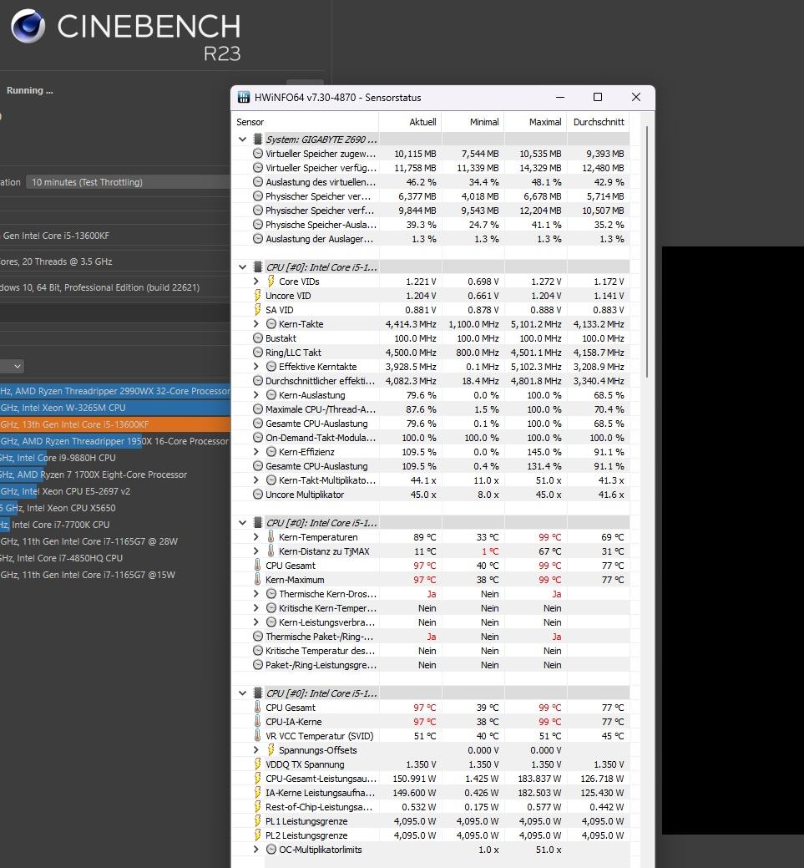Image resolution: width=804 pixels, height=868 pixels.
Task: Expand the Kern-Effizienz row
Action: [x=255, y=452]
